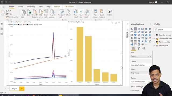Open the File menu

[3, 7]
